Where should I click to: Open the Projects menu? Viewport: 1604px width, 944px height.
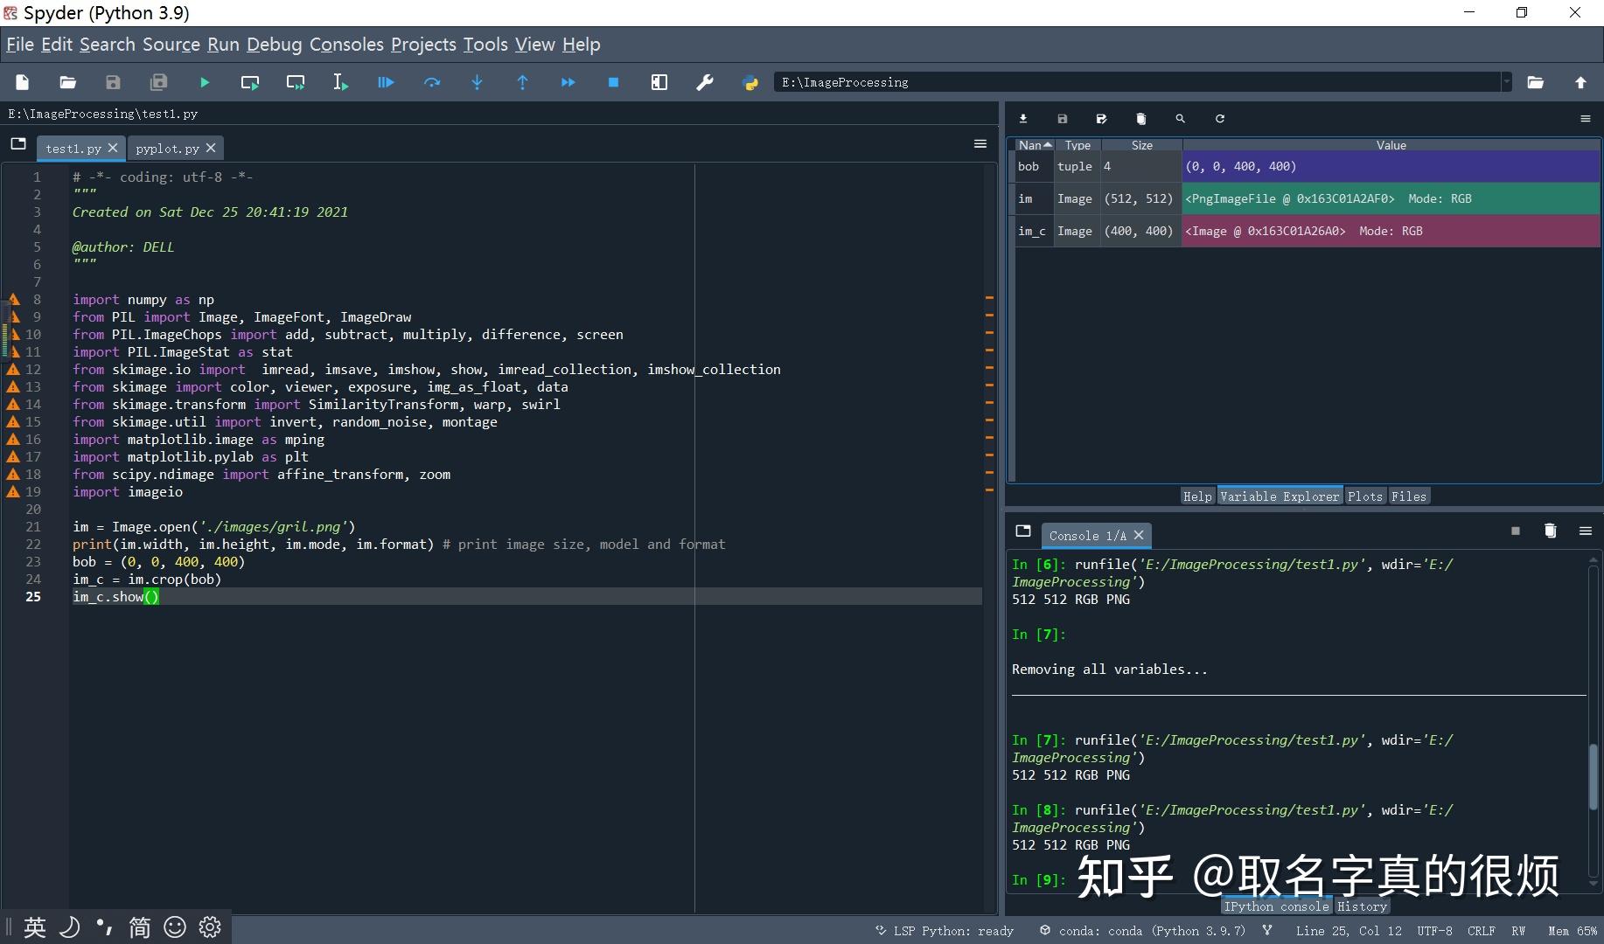423,45
